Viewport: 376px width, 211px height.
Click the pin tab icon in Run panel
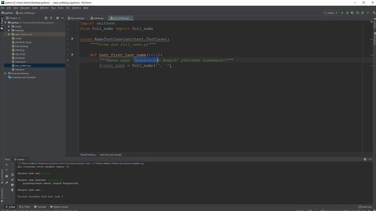point(6,182)
